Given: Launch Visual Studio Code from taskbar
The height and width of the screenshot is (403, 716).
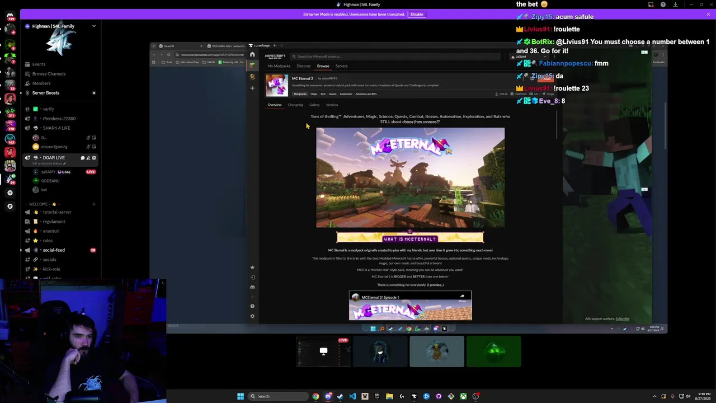Looking at the screenshot, I should click(352, 396).
